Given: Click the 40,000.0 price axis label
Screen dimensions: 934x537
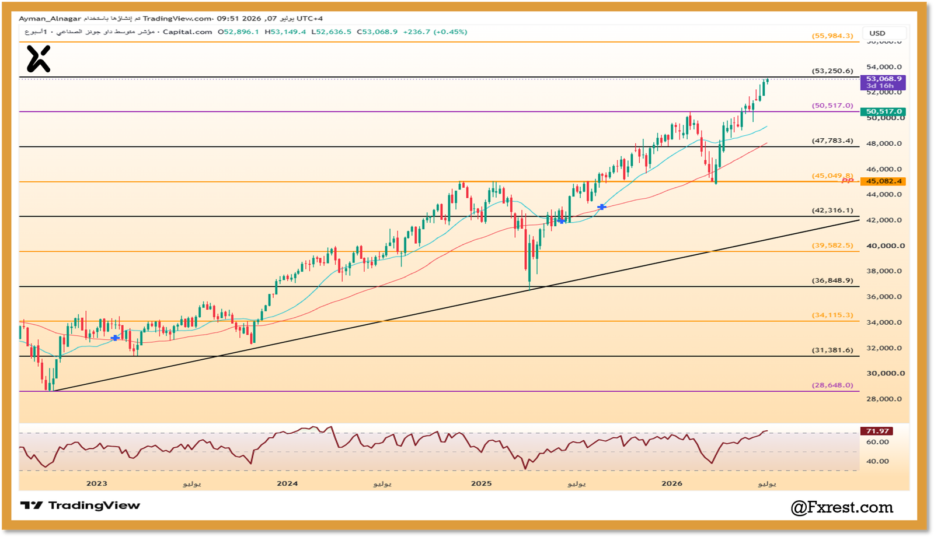Looking at the screenshot, I should (886, 245).
